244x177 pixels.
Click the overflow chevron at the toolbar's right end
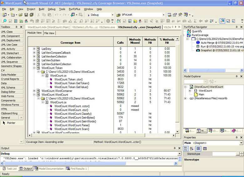pyautogui.click(x=242, y=20)
